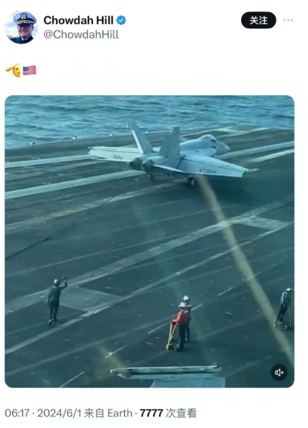This screenshot has height=428, width=308.
Task: Open the @ChowdahHill handle link
Action: pyautogui.click(x=81, y=35)
